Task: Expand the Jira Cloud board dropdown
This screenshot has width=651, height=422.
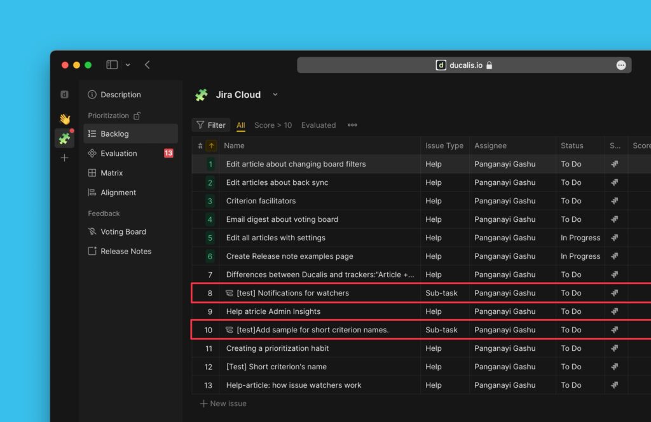Action: pos(275,95)
